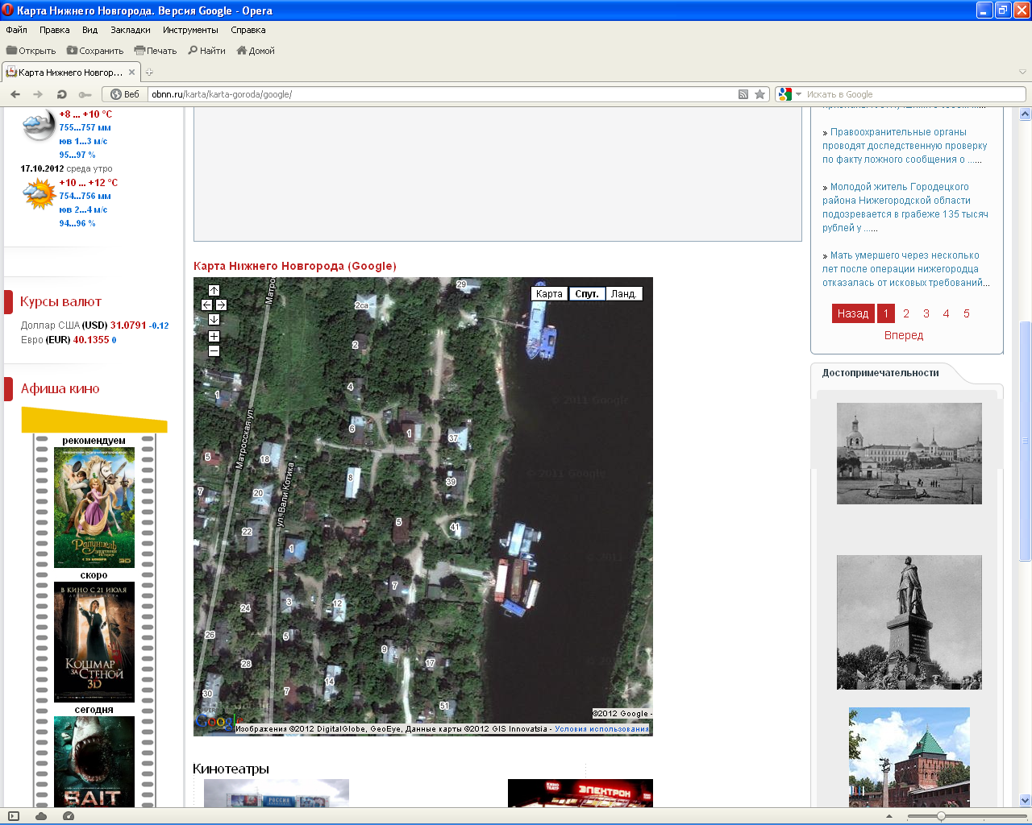Zoom in on the map
The width and height of the screenshot is (1032, 825).
[x=214, y=336]
